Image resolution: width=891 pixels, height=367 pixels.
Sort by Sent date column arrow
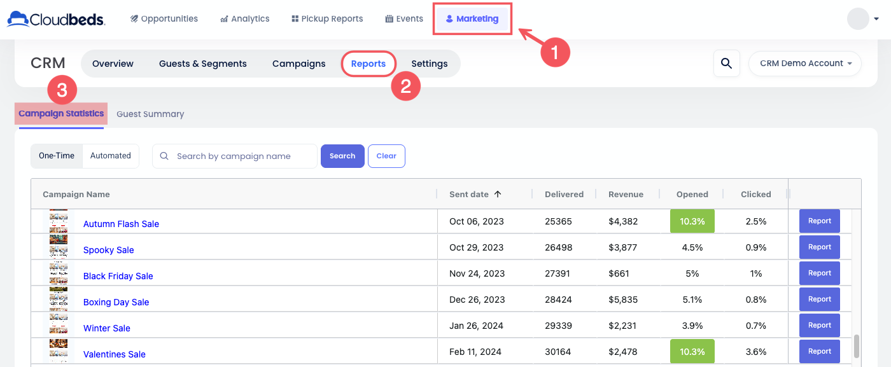[x=497, y=194]
